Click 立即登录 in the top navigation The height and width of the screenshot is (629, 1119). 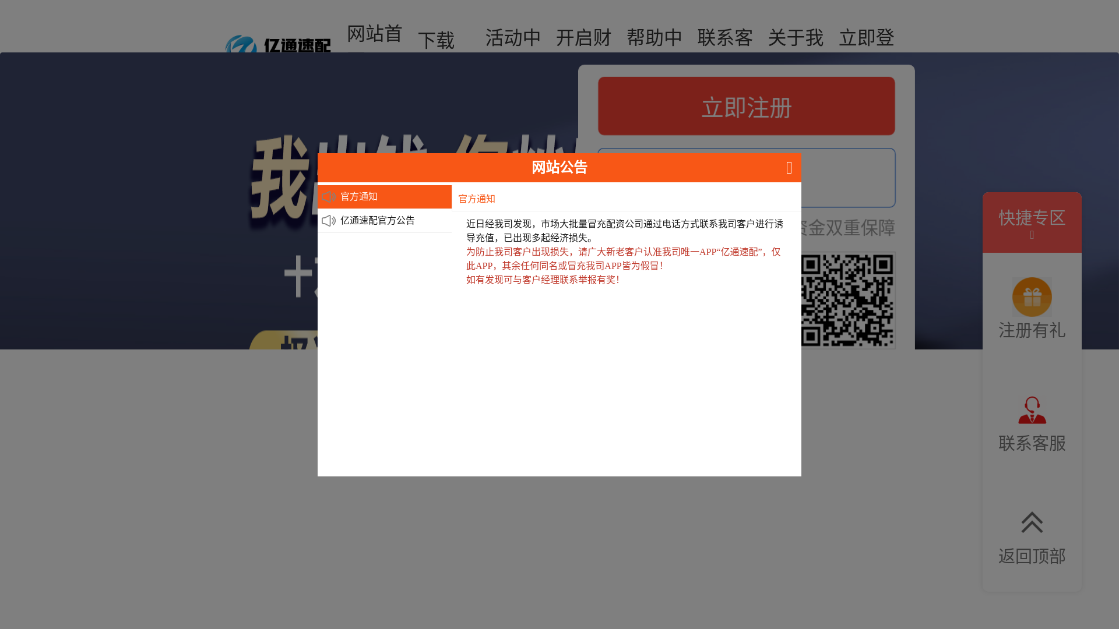tap(867, 38)
